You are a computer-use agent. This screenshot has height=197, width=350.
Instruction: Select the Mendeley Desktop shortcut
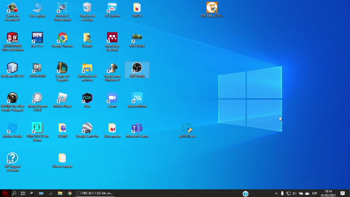pyautogui.click(x=112, y=42)
